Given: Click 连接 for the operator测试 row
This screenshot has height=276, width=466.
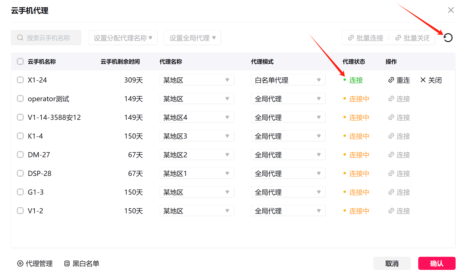Looking at the screenshot, I should [399, 99].
